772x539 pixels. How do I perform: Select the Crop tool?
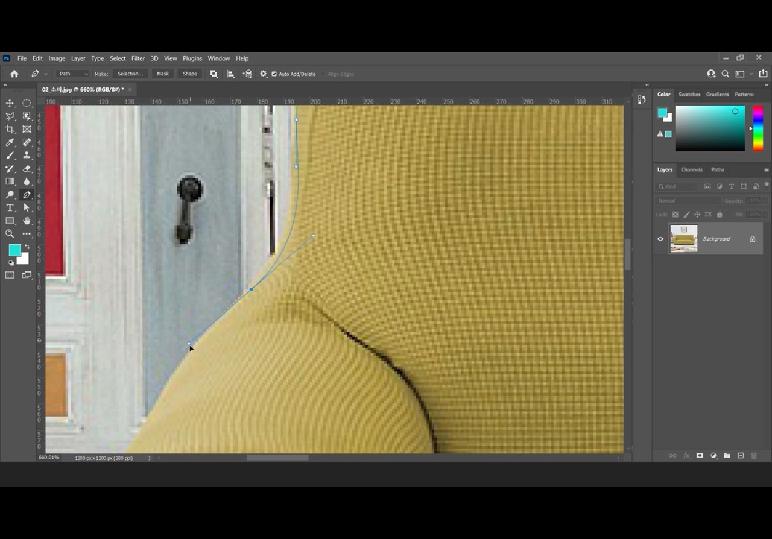(x=10, y=129)
